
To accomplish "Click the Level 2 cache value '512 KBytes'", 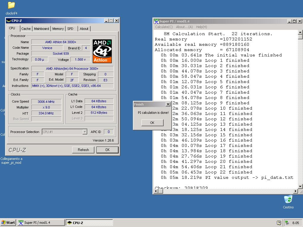I will [99, 113].
